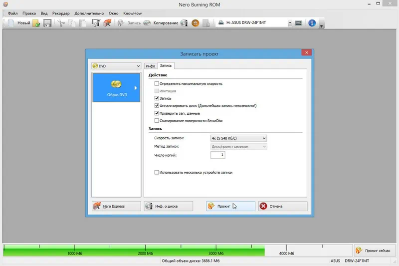Enable Использовать несколько устройств записи
This screenshot has height=266, width=399.
(157, 172)
